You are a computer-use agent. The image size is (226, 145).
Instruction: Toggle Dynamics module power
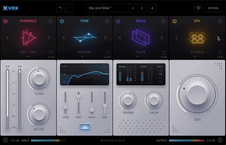coord(5,21)
